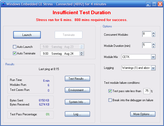This screenshot has width=164, height=126.
Task: Click the 6150 KB Bytes Sent value
Action: 44,100
